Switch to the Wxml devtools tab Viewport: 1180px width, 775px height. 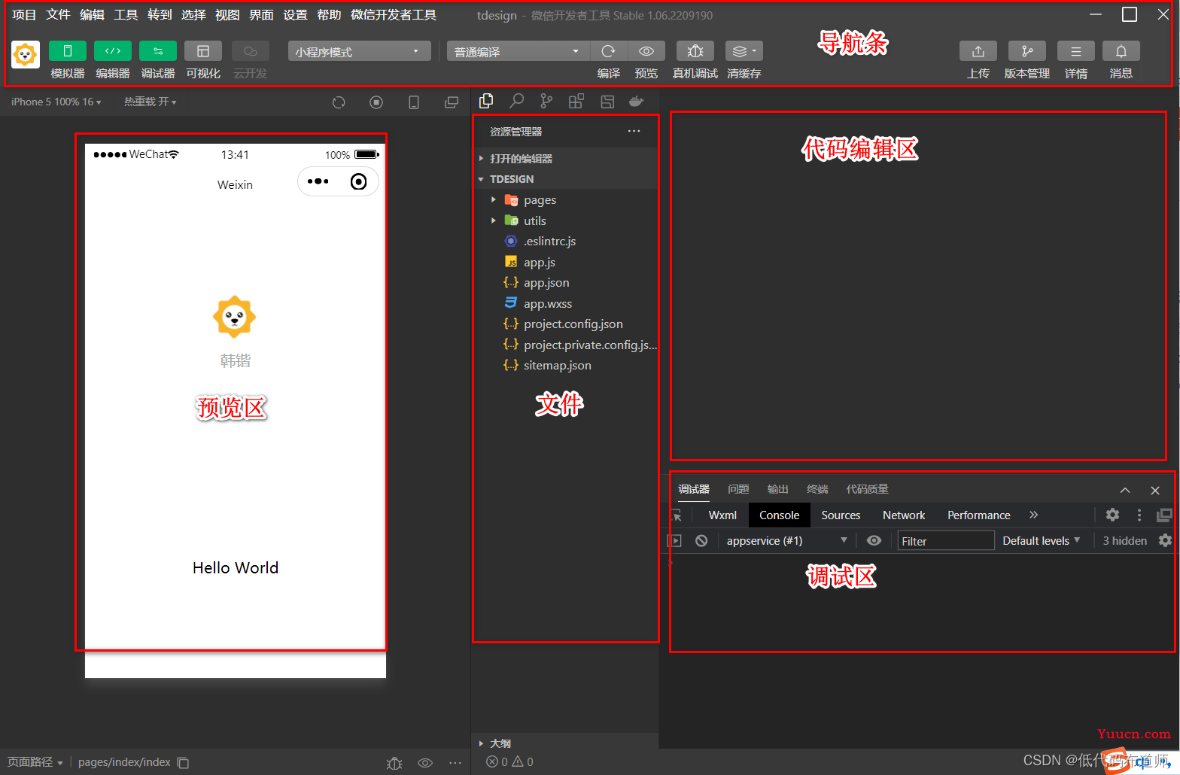(x=722, y=515)
